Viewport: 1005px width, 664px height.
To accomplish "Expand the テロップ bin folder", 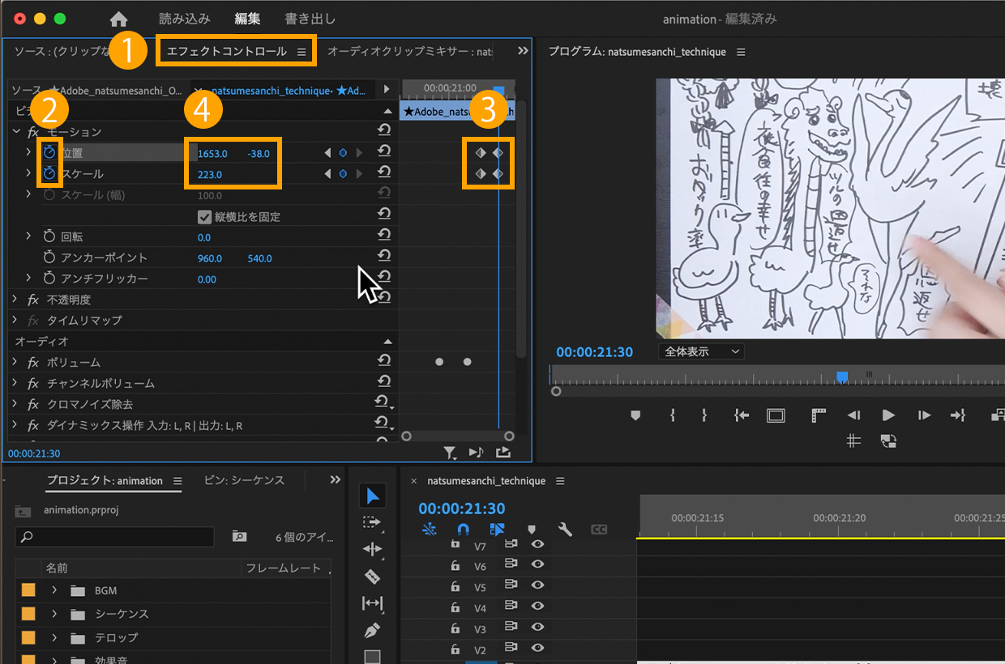I will 55,637.
